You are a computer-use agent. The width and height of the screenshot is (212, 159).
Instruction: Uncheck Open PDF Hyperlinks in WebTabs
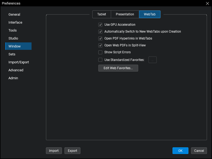(100, 38)
